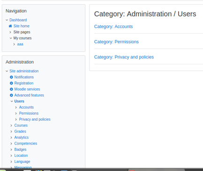Expand the Accounts subtree chevron

coord(16,107)
